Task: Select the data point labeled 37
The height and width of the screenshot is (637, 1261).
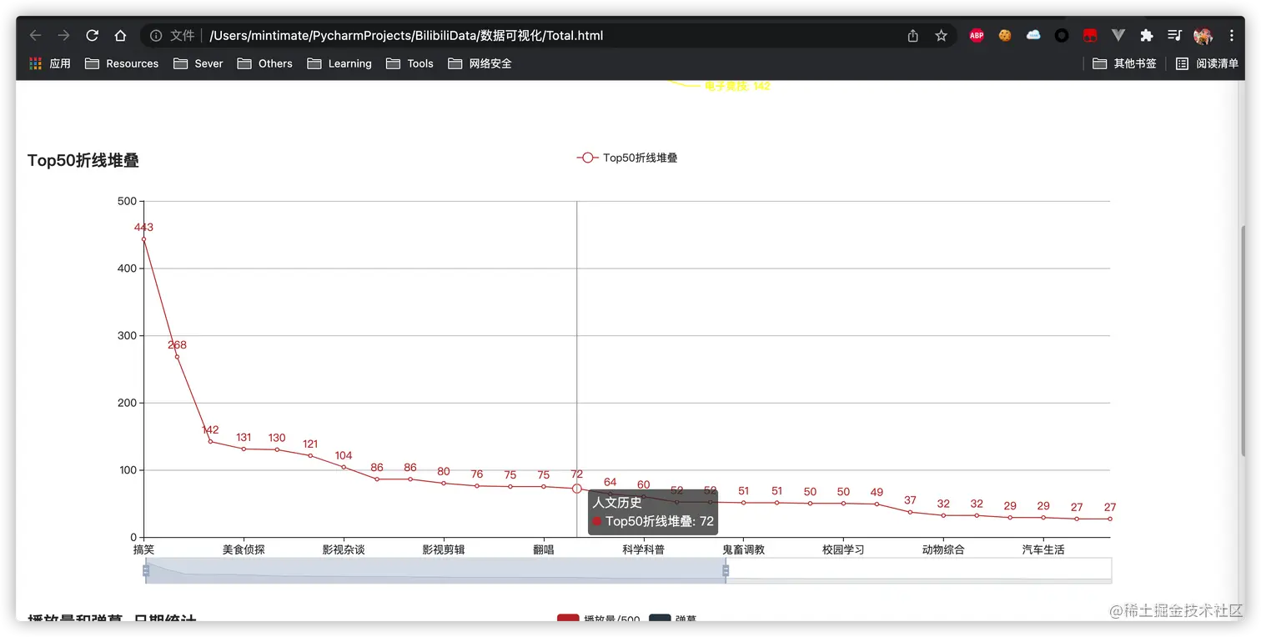Action: click(x=910, y=512)
